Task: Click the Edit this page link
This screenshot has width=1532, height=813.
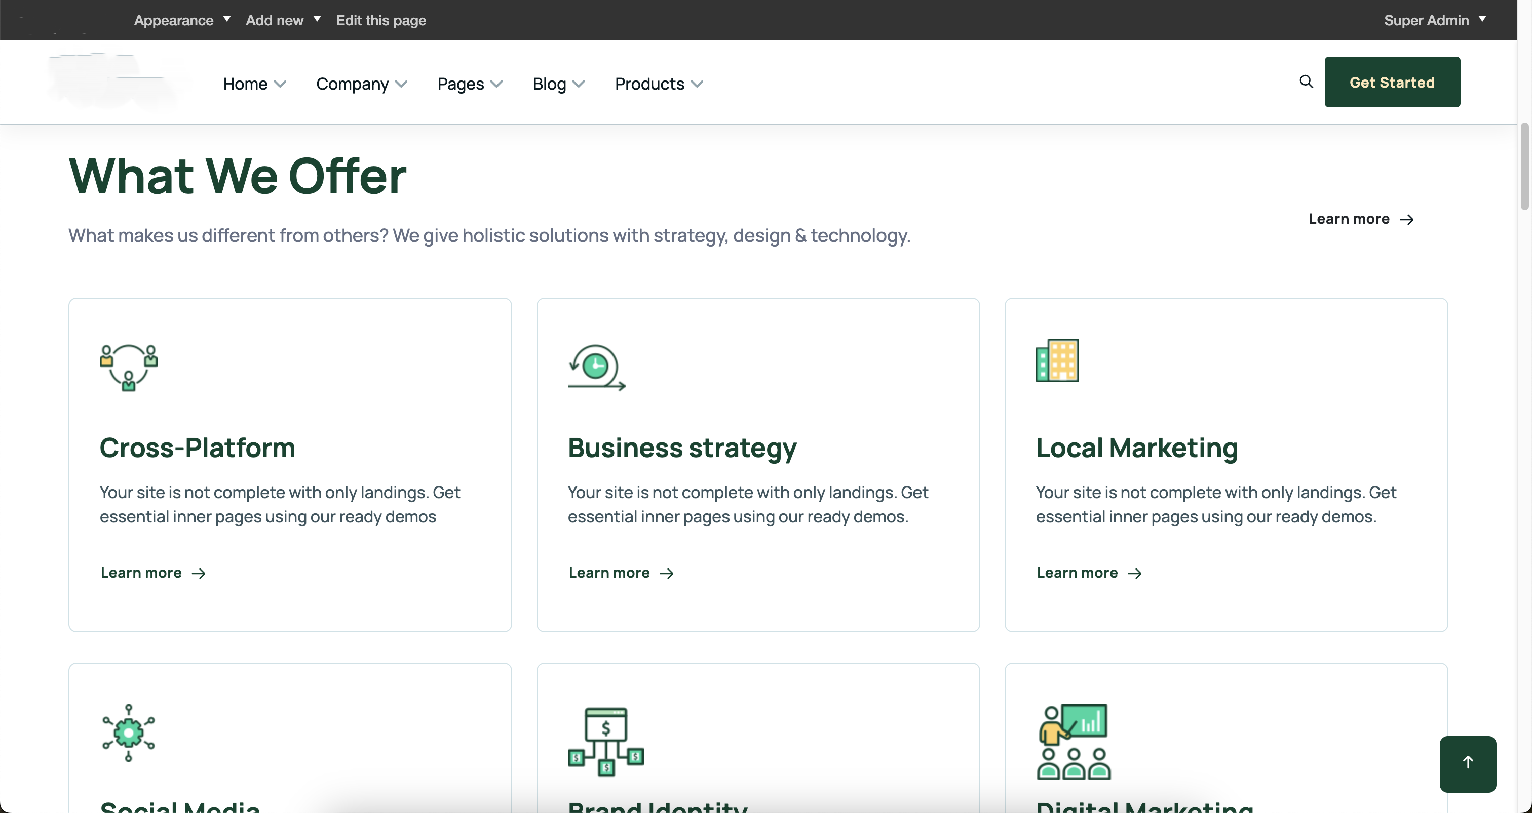Action: (380, 20)
